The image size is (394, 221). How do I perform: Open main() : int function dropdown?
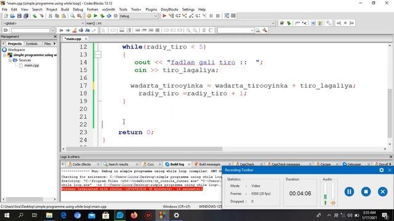pyautogui.click(x=180, y=23)
